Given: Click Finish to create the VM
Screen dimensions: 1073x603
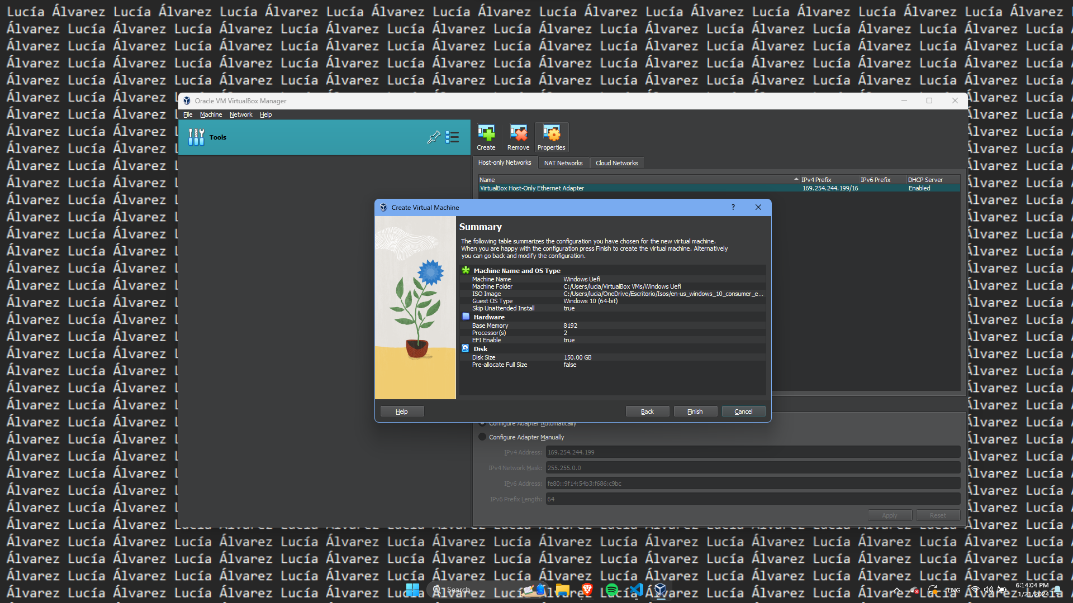Looking at the screenshot, I should (x=695, y=411).
